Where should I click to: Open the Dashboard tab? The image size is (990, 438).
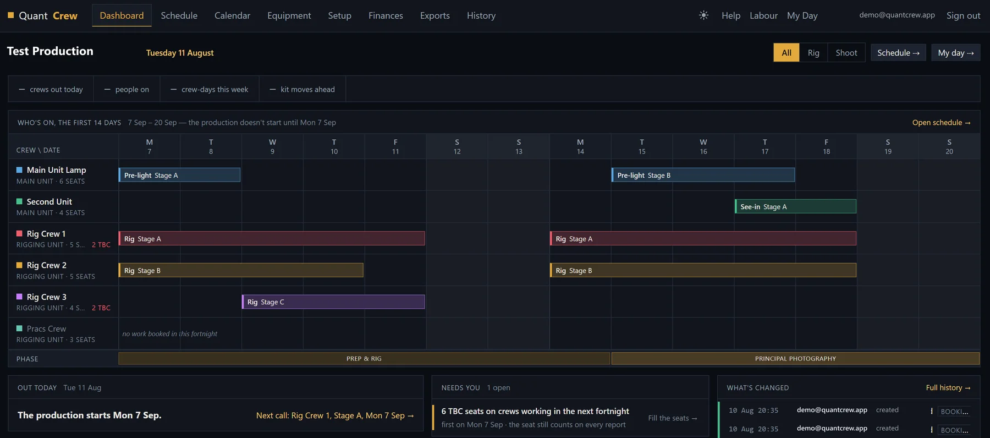tap(122, 15)
